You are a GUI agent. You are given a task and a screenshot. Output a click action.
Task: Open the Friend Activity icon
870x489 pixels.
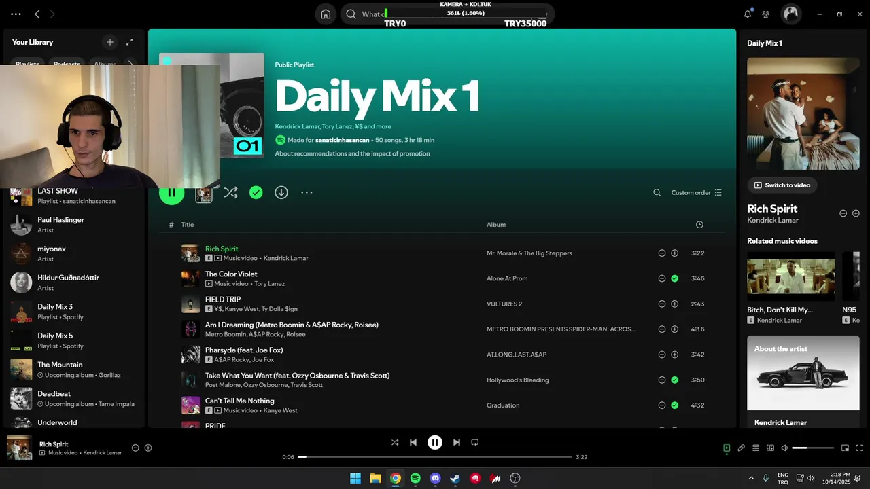pos(766,14)
